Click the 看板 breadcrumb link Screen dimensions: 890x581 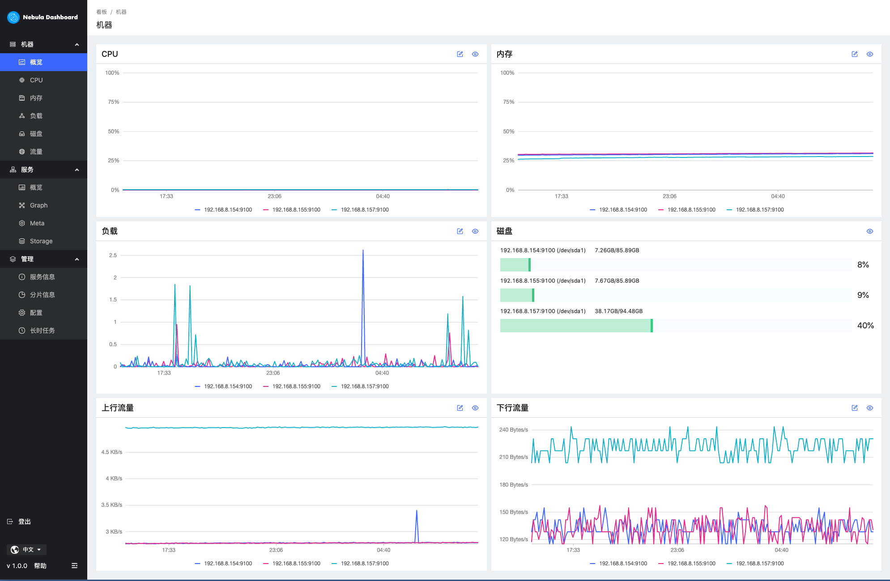tap(102, 12)
